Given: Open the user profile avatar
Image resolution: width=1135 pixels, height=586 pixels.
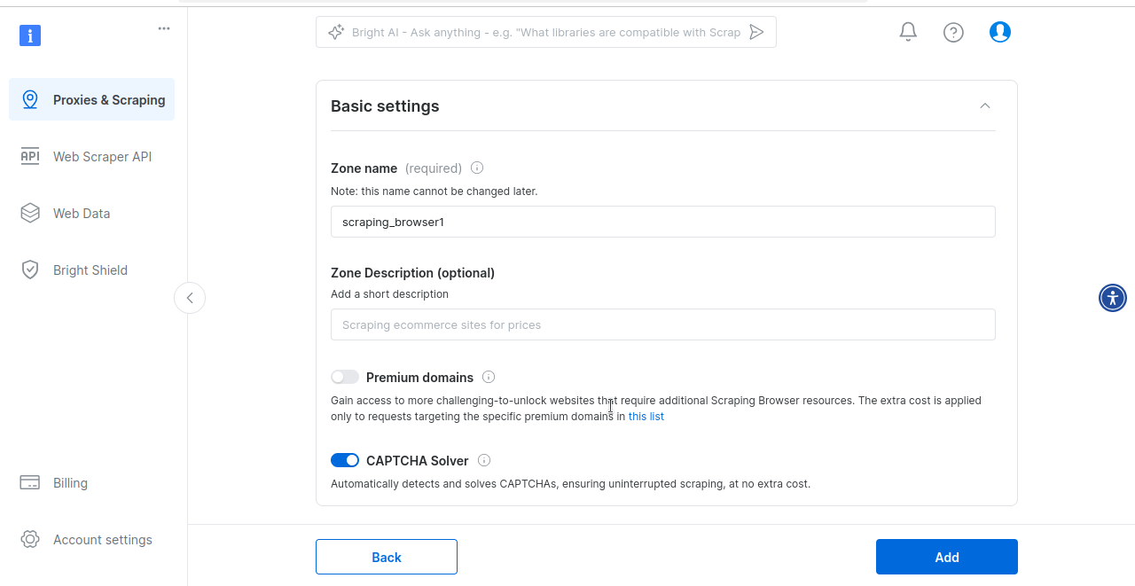Looking at the screenshot, I should pyautogui.click(x=999, y=31).
